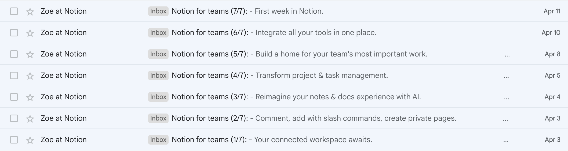Click Inbox label on Notion for teams (7/7)
This screenshot has width=568, height=151.
pyautogui.click(x=158, y=11)
